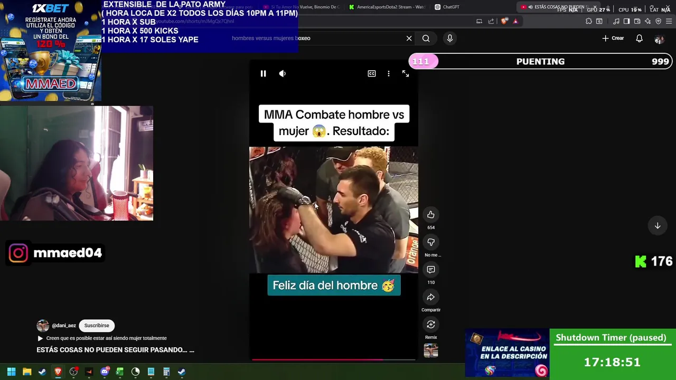The image size is (676, 380).
Task: Open OBS Studio from the taskbar
Action: (73, 372)
